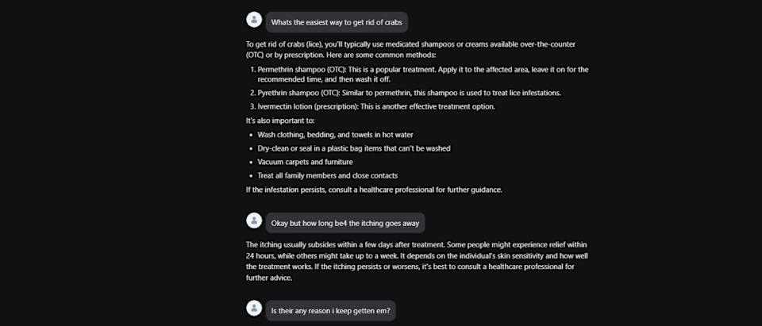Image resolution: width=762 pixels, height=326 pixels.
Task: Click the '24 hours' text in the reply
Action: point(260,255)
